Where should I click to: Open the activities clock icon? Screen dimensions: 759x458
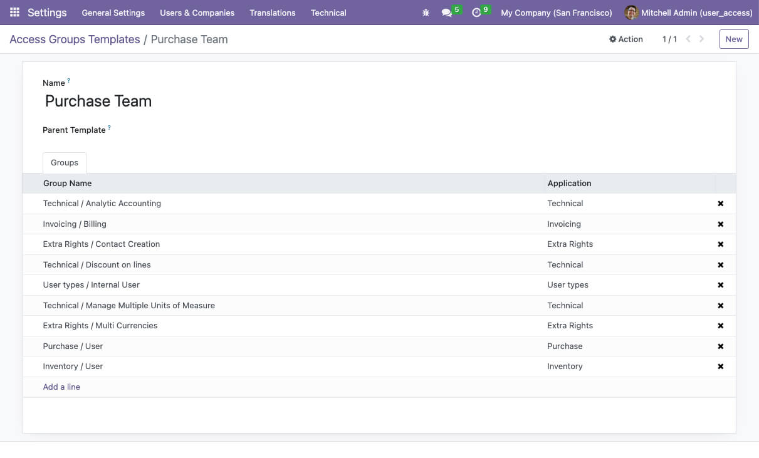(476, 13)
